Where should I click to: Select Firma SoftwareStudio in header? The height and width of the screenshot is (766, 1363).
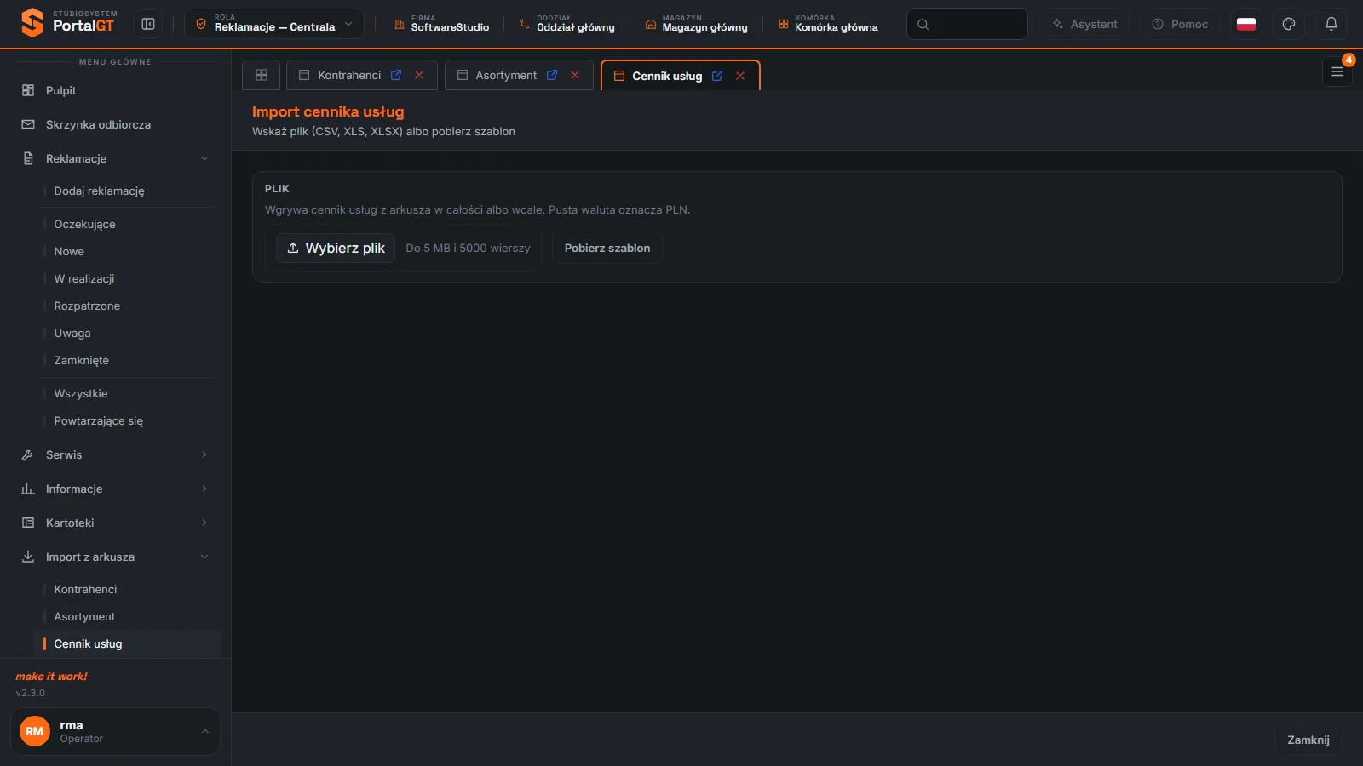tap(441, 24)
